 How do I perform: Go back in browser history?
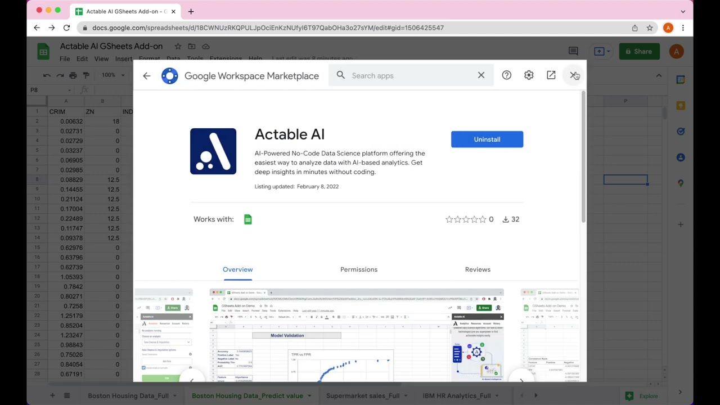(x=37, y=28)
